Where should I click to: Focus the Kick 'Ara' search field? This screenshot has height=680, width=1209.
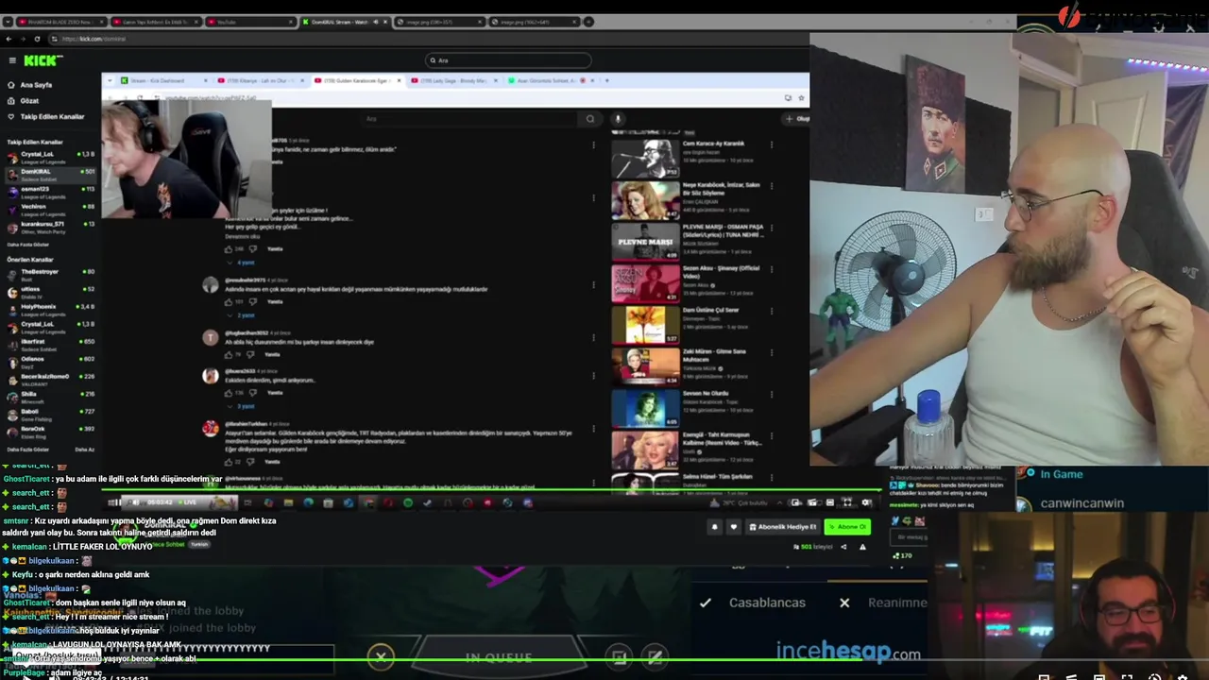point(508,60)
